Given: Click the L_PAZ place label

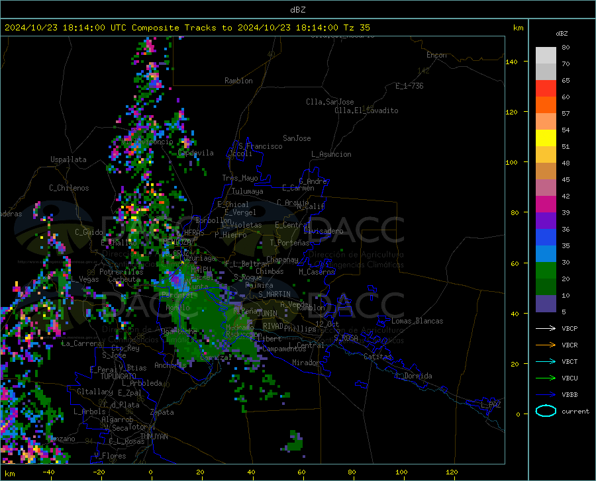Looking at the screenshot, I should (491, 405).
